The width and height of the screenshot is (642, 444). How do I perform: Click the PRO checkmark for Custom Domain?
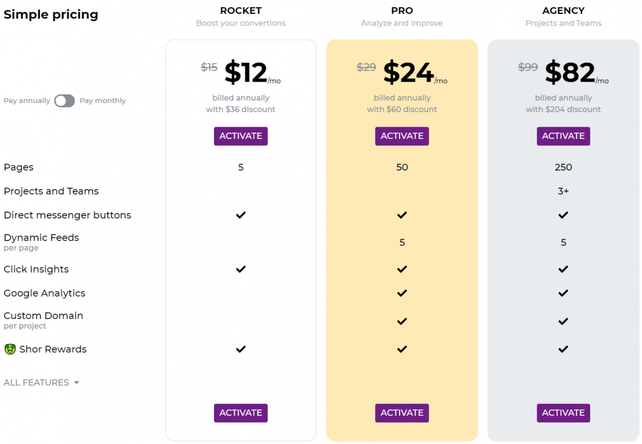pyautogui.click(x=402, y=322)
